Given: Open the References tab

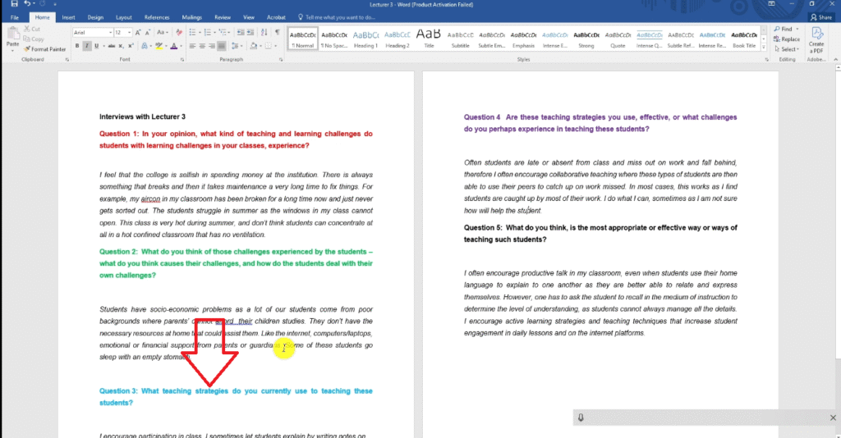Looking at the screenshot, I should click(157, 16).
